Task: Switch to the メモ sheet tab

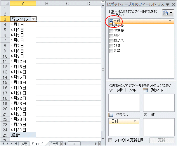Action: point(24,144)
